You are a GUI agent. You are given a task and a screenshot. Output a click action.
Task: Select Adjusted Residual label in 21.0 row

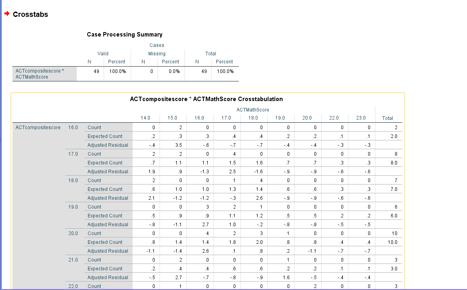(x=108, y=277)
